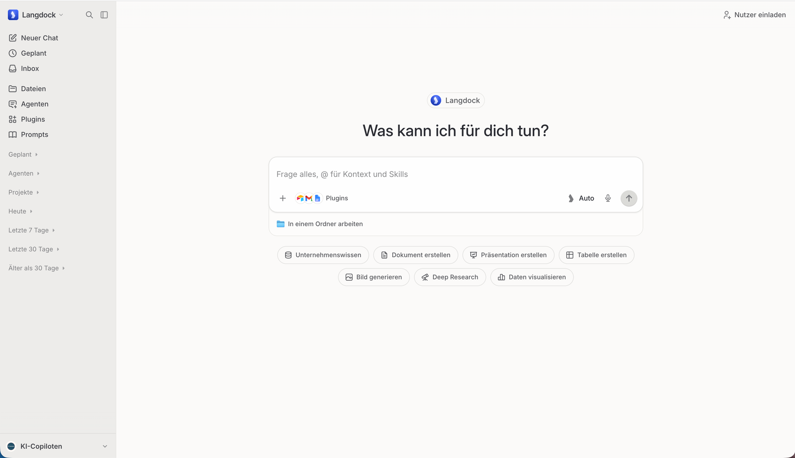Toggle the sidebar panel icon

click(104, 15)
